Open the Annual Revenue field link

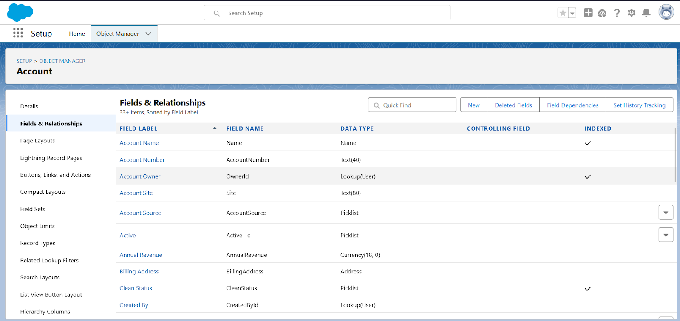coord(141,255)
